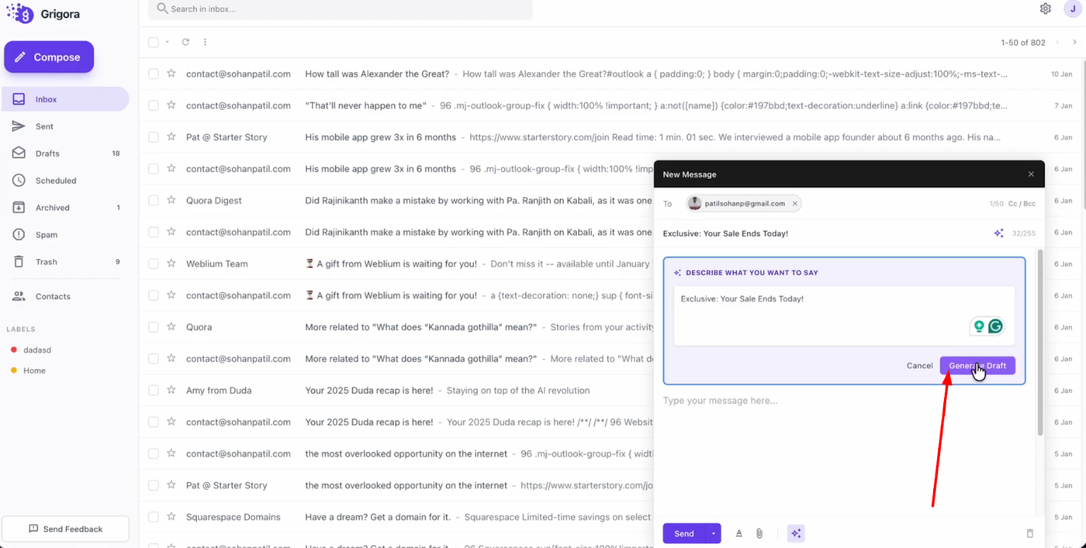Image resolution: width=1086 pixels, height=548 pixels.
Task: Open the Drafts folder
Action: [65, 153]
